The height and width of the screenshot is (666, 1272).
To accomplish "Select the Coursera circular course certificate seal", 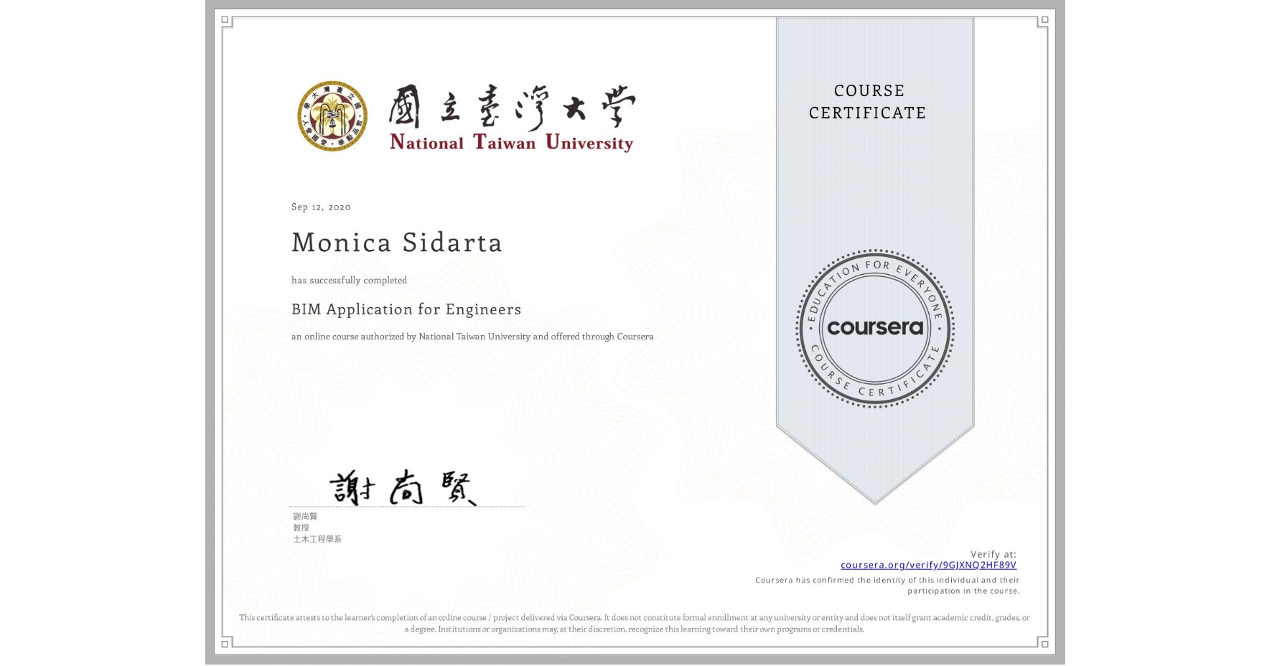I will (874, 329).
